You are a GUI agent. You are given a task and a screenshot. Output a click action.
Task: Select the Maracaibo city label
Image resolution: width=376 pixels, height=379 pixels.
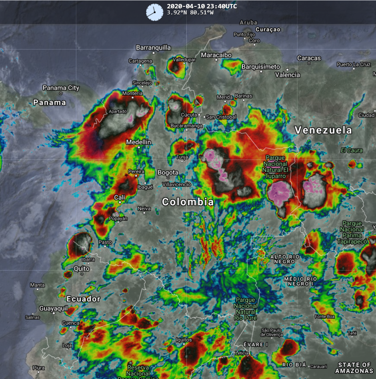216,55
